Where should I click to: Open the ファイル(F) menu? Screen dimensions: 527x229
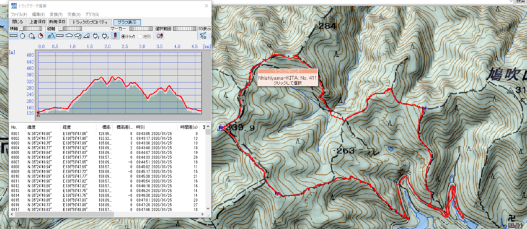(19, 14)
